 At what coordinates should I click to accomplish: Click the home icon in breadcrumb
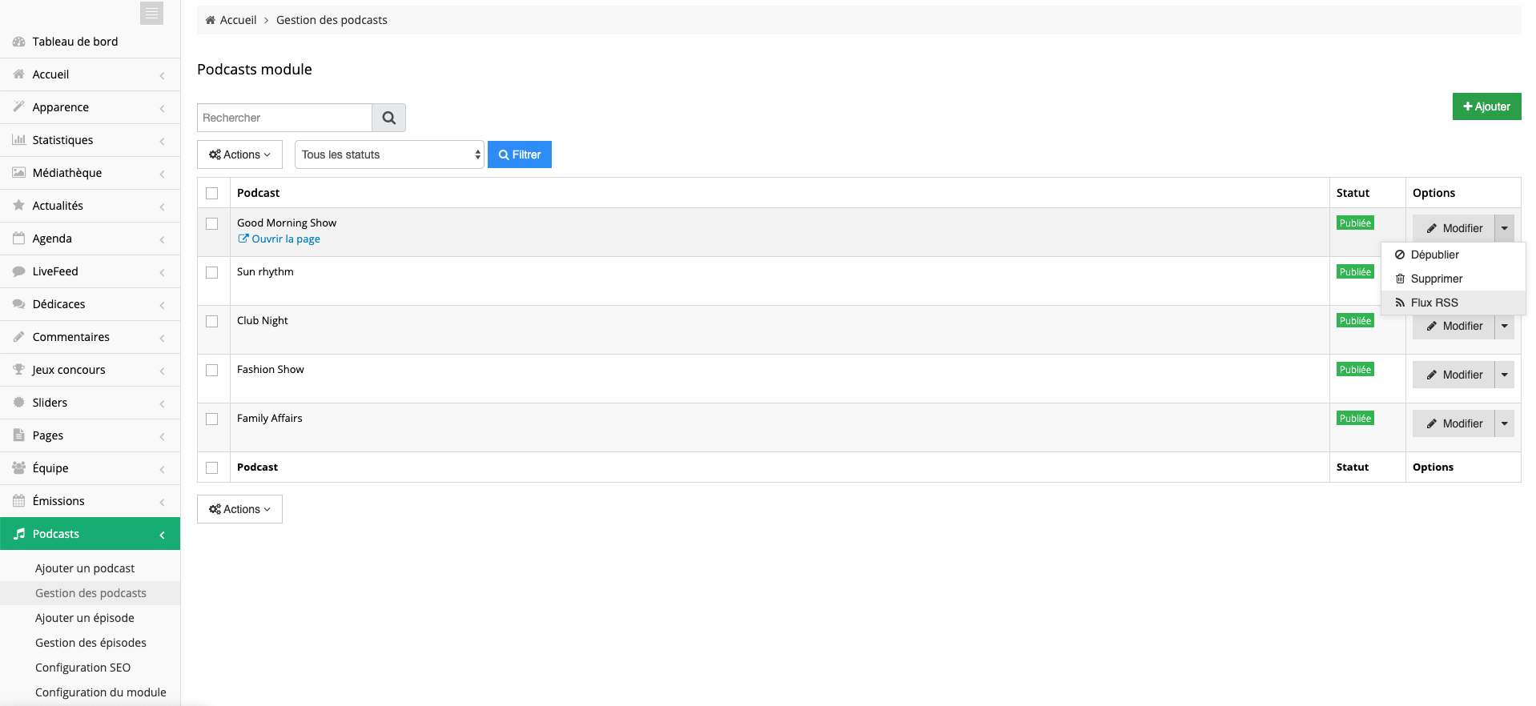click(x=211, y=20)
